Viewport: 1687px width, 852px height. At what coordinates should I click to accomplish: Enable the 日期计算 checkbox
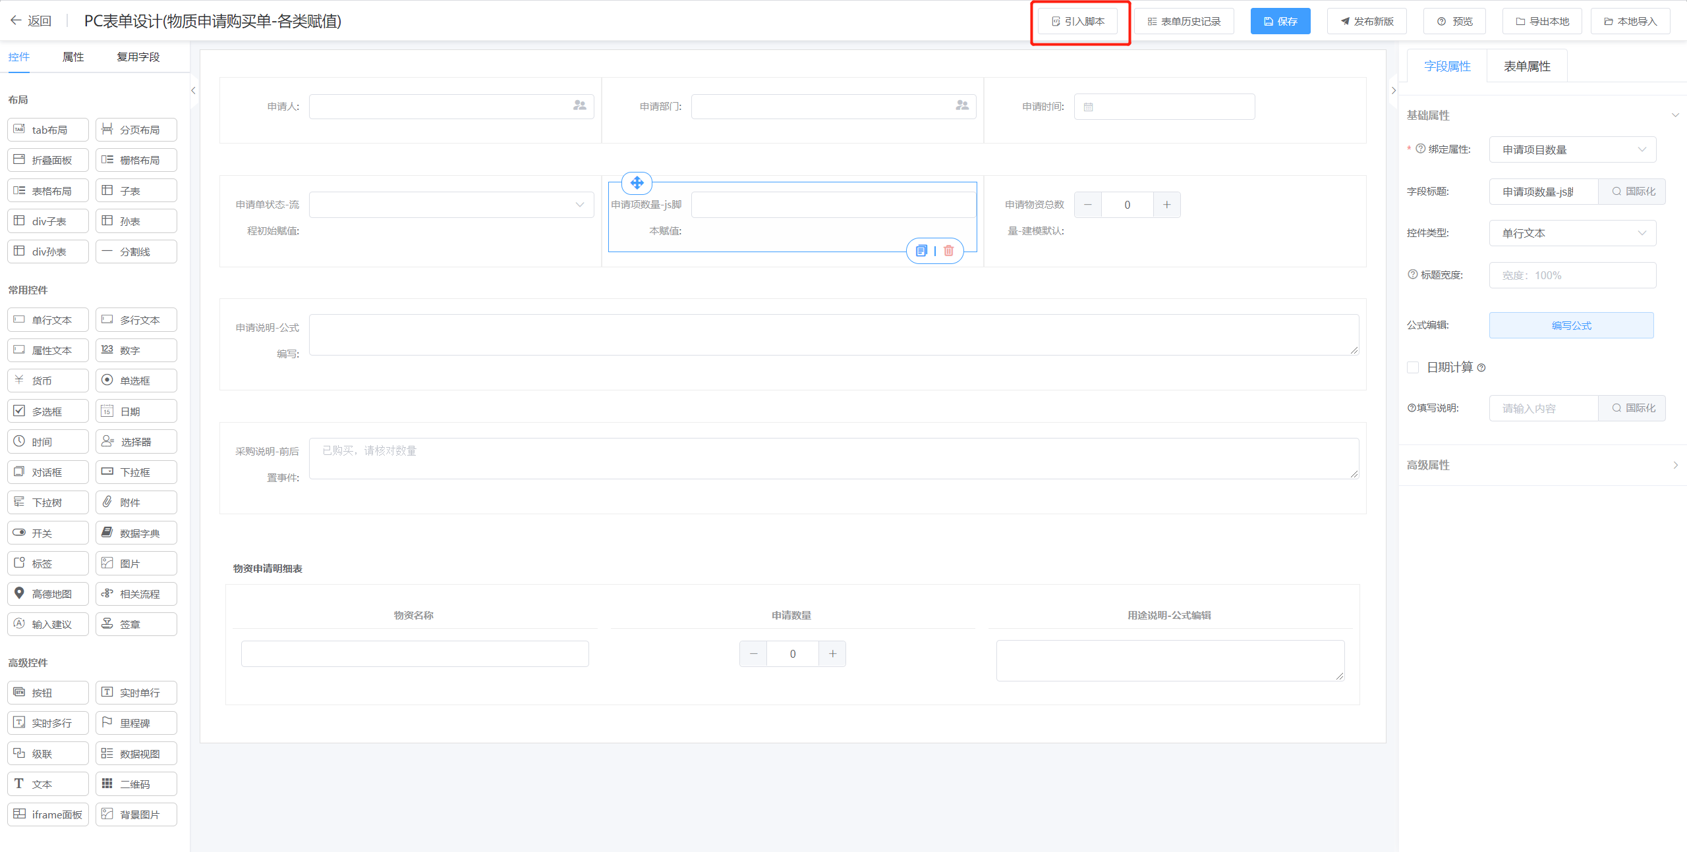(1413, 367)
